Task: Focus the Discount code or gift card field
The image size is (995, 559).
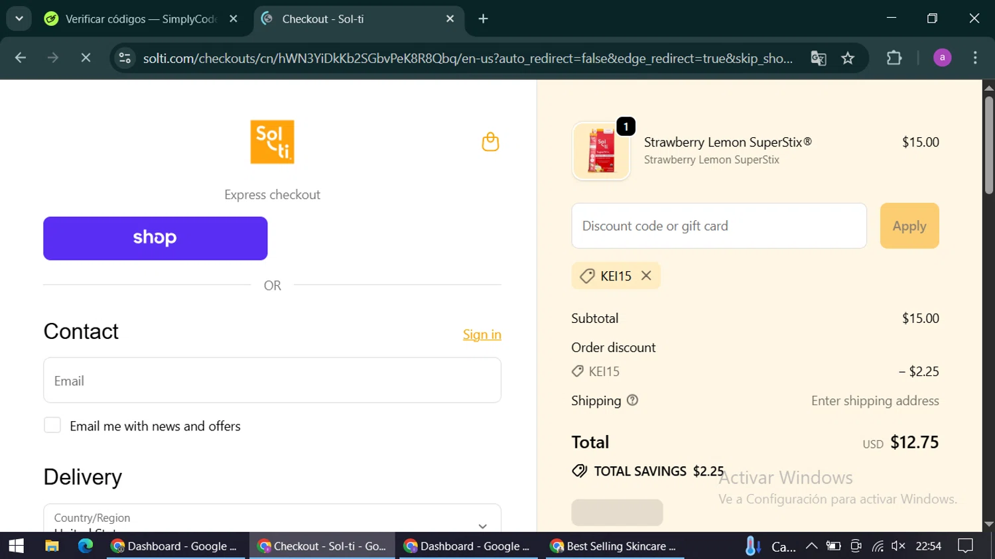Action: tap(719, 225)
